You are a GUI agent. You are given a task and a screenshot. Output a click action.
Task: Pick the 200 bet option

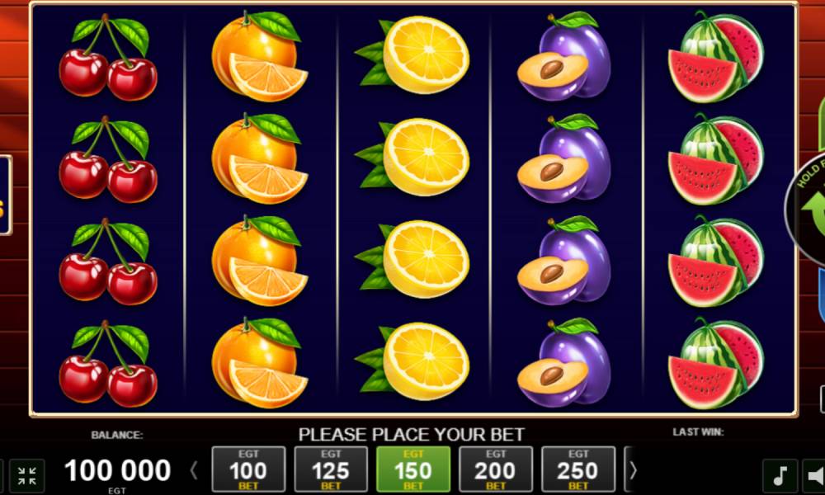[x=496, y=469]
